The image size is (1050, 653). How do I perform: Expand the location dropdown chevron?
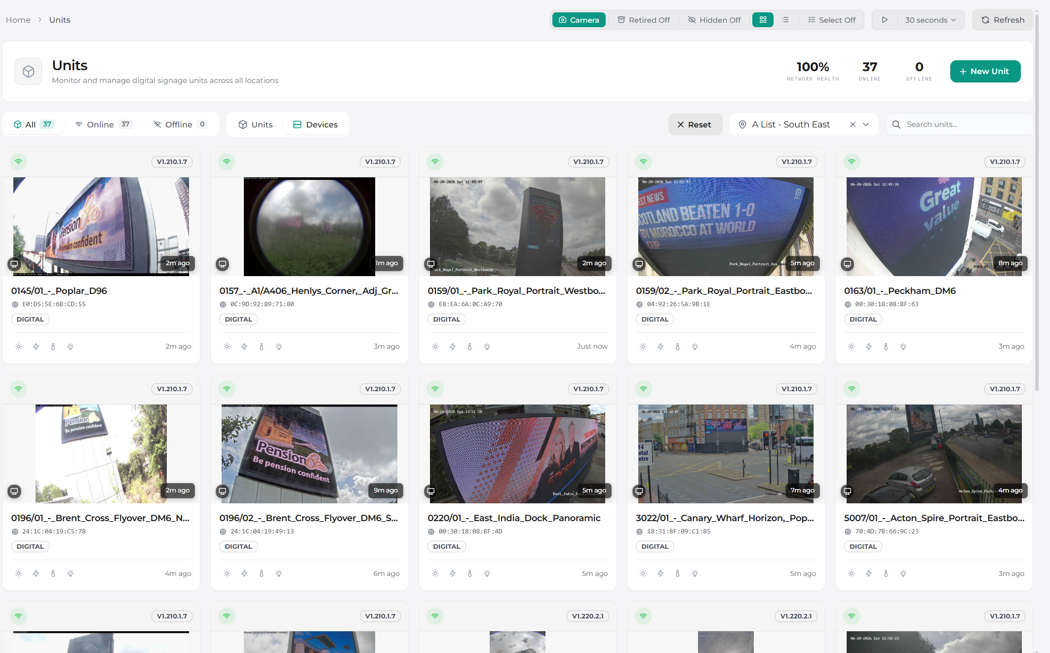tap(866, 124)
